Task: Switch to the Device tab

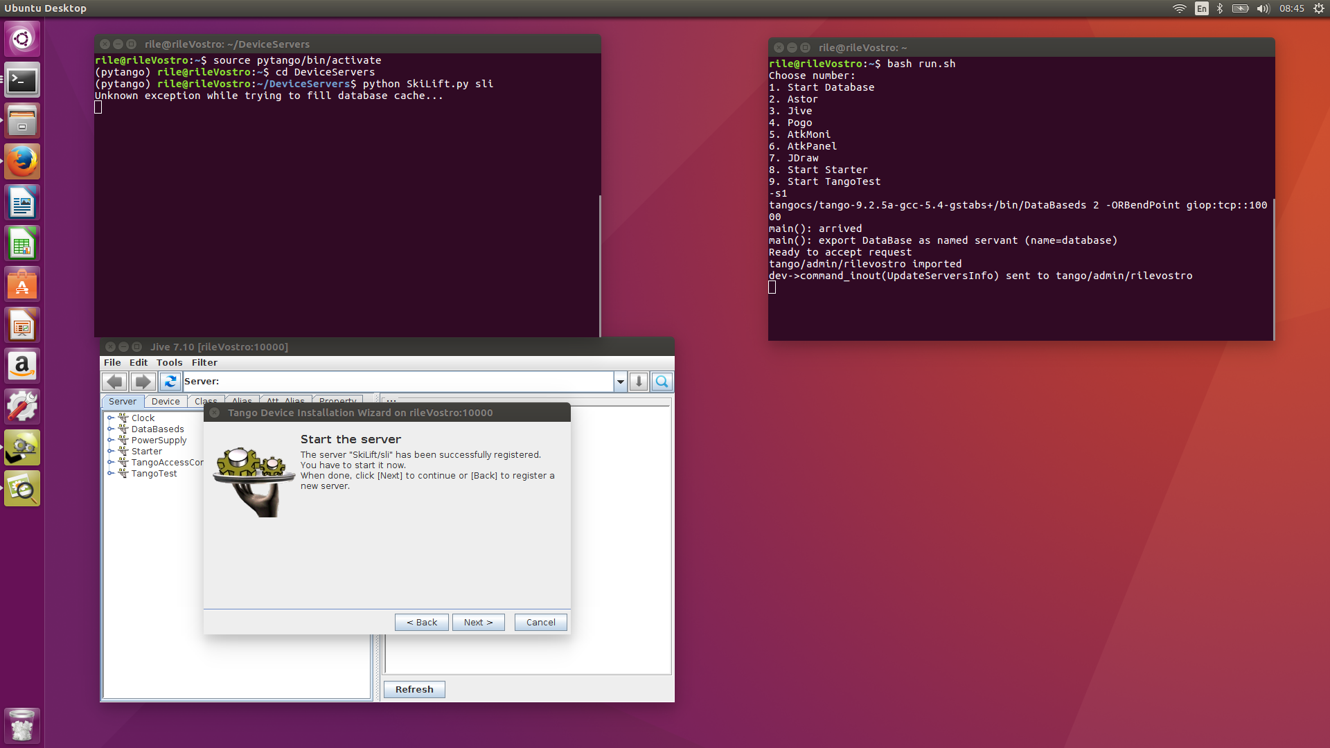Action: tap(166, 402)
